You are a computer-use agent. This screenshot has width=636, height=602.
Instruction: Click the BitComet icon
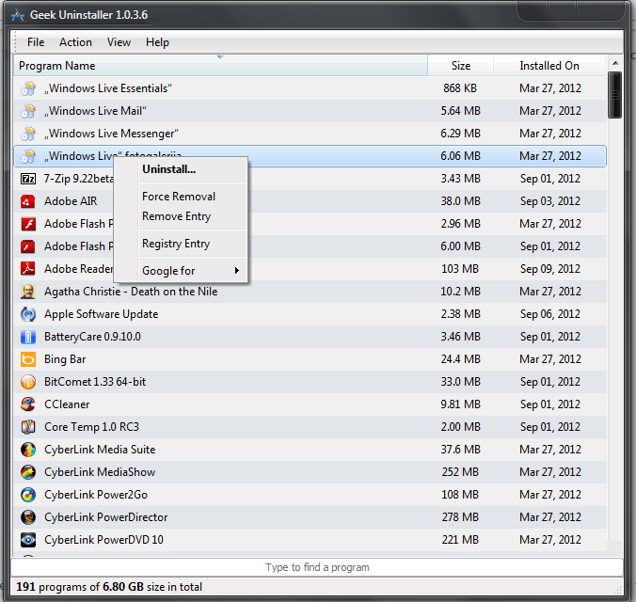pos(28,382)
